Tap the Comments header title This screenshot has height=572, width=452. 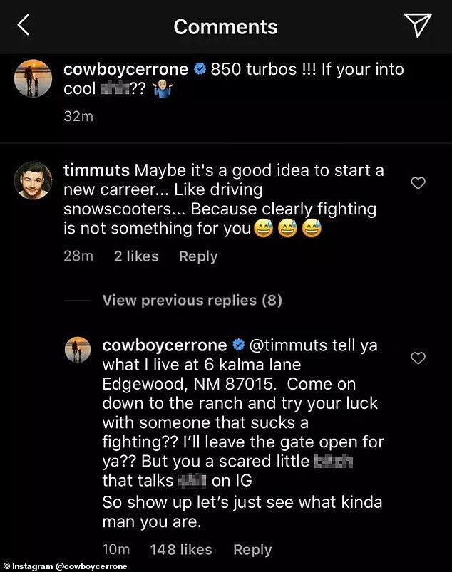(x=225, y=26)
